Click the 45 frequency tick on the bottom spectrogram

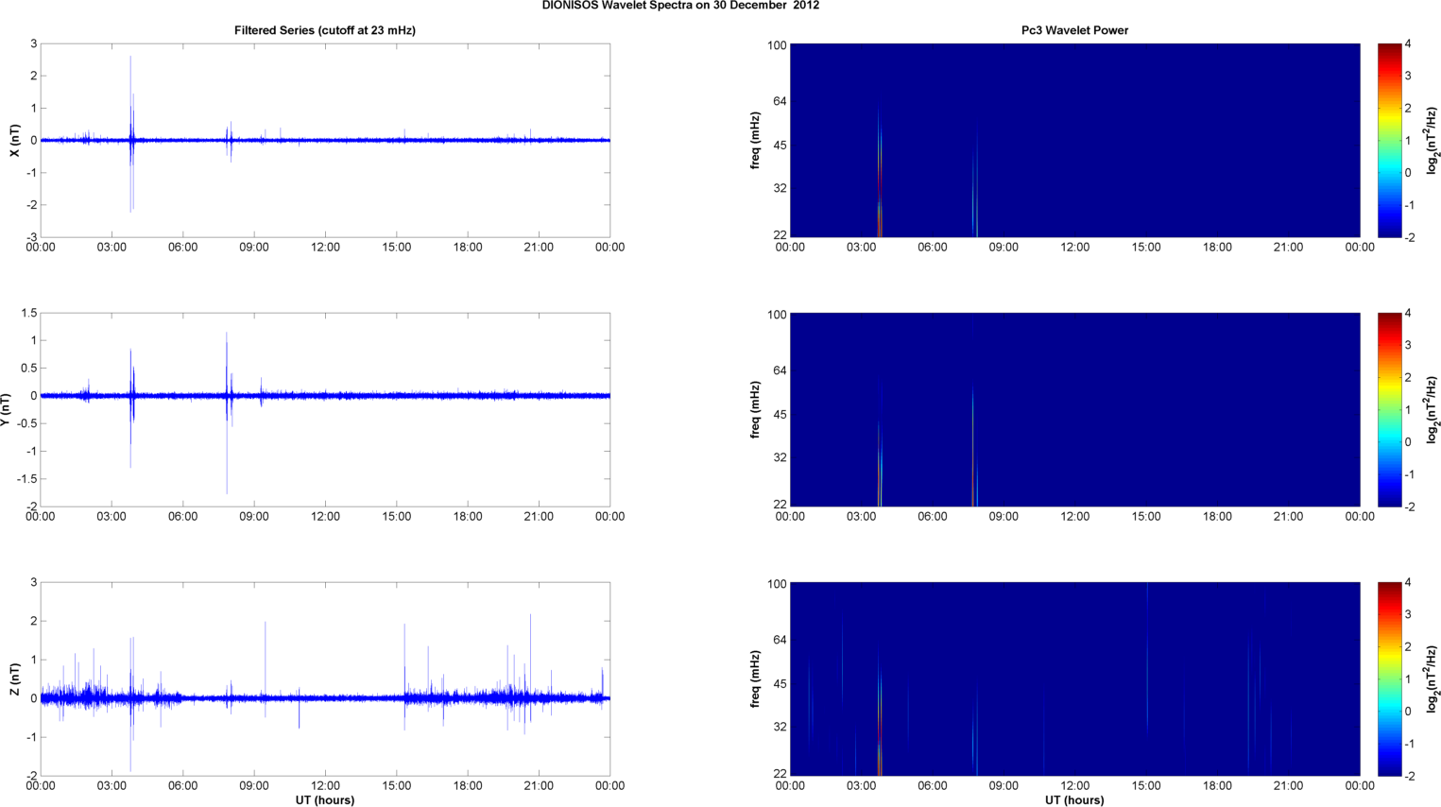(x=779, y=684)
